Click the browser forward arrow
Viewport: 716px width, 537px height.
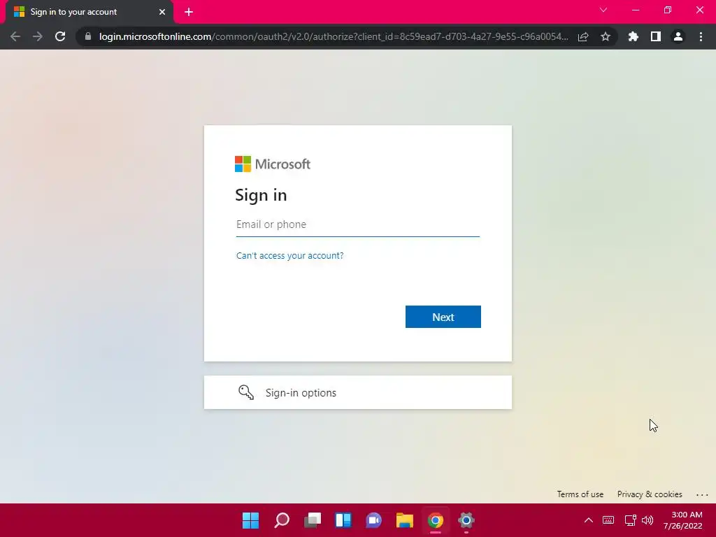[x=38, y=36]
